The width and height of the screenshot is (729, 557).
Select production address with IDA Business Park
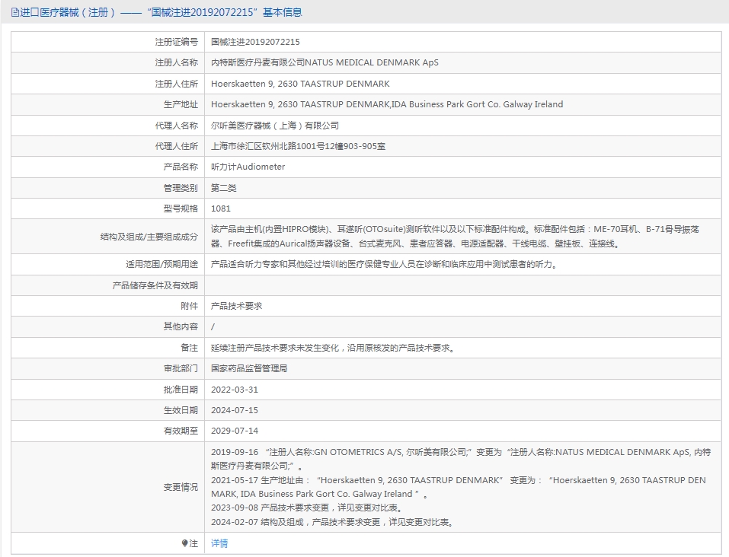coord(387,104)
